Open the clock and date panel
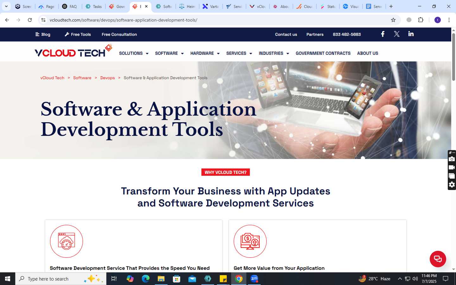Screen dimensions: 456x285 pyautogui.click(x=429, y=279)
